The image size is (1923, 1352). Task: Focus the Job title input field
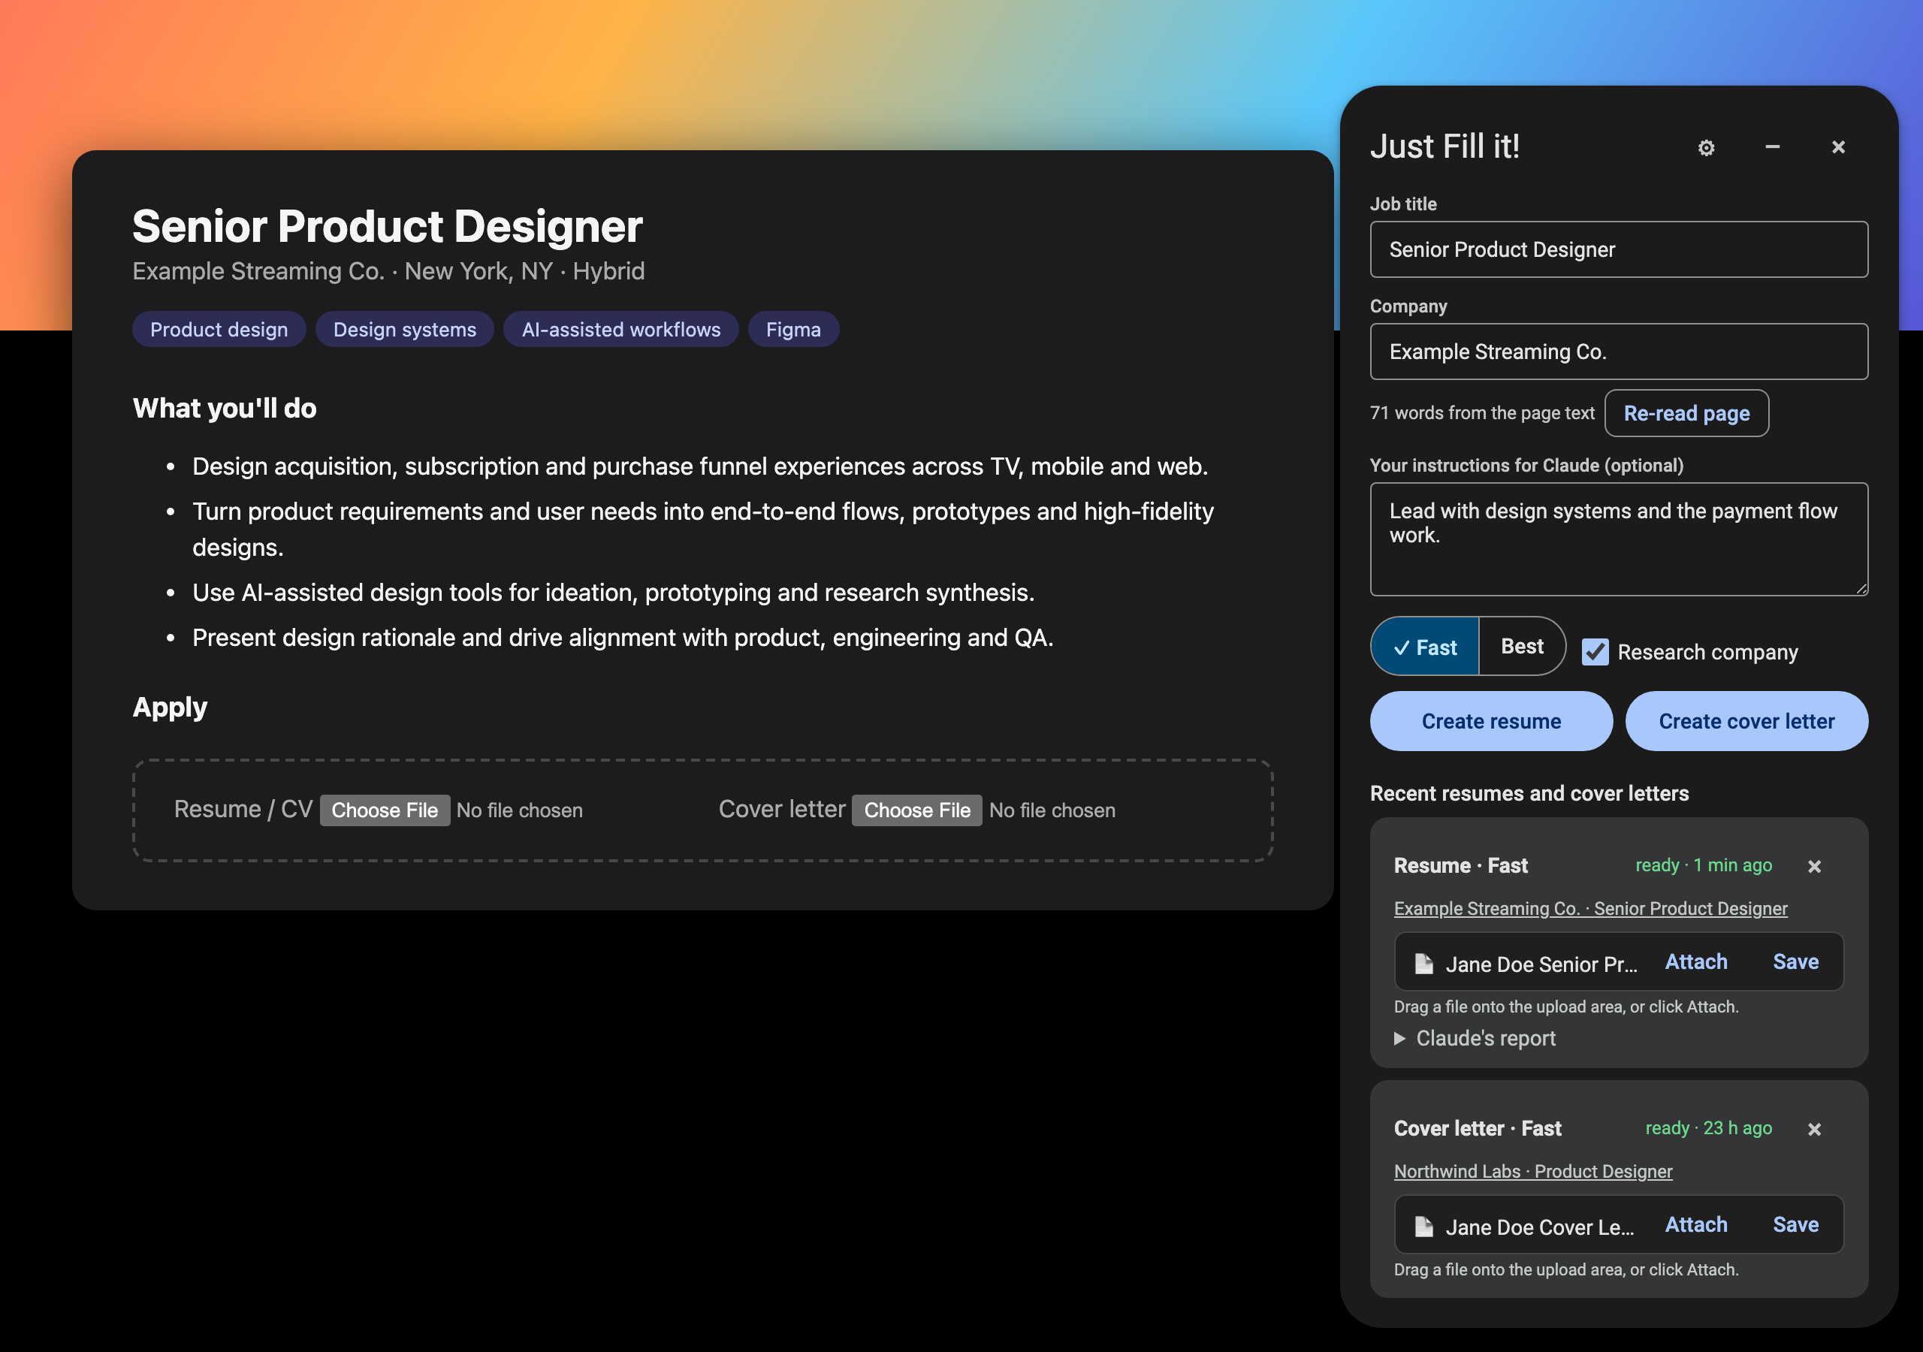(x=1619, y=249)
